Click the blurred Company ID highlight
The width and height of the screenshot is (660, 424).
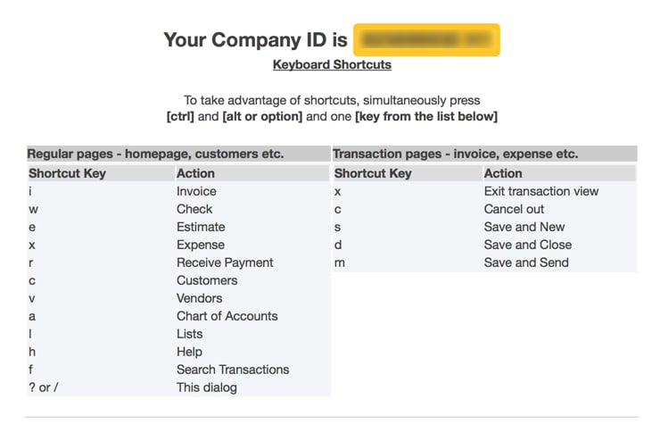tap(426, 39)
